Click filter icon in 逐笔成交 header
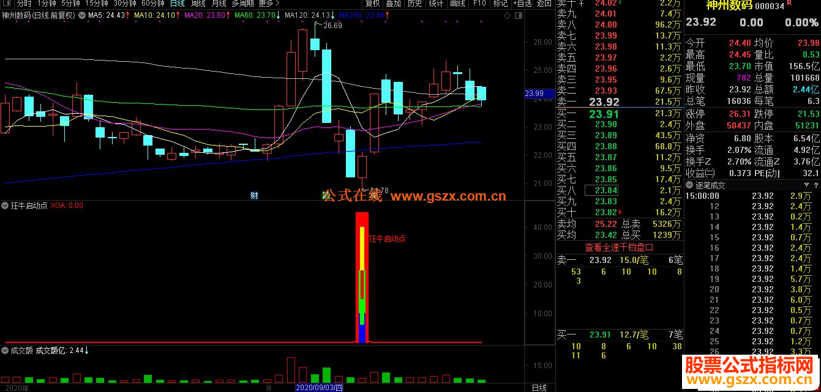 tap(806, 185)
